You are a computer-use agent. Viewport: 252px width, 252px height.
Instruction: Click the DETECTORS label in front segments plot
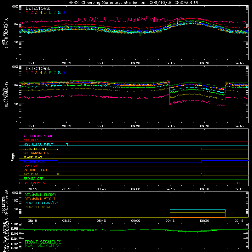click(x=38, y=8)
